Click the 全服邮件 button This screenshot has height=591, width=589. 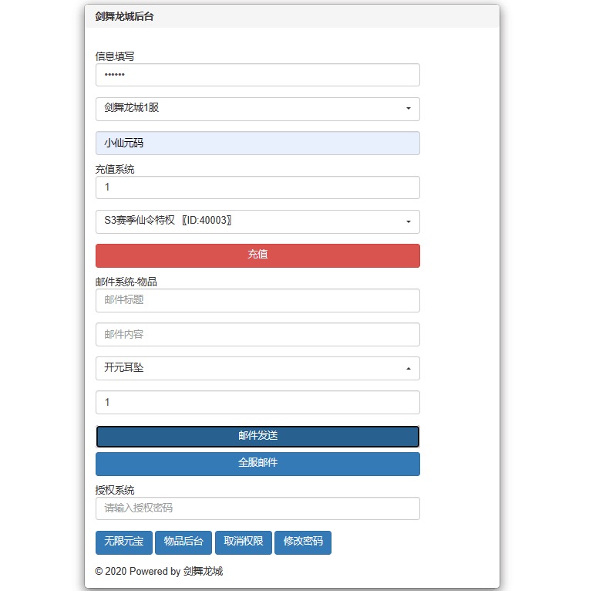click(x=257, y=464)
